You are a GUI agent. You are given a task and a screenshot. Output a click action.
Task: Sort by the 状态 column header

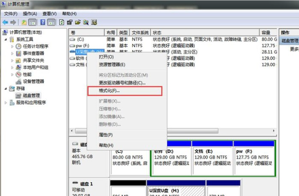(x=205, y=33)
